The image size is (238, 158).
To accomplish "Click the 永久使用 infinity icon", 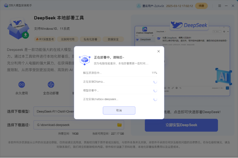I will [21, 85].
